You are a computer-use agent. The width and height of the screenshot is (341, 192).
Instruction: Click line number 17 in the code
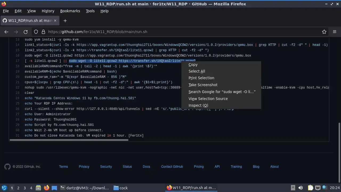coord(18,61)
